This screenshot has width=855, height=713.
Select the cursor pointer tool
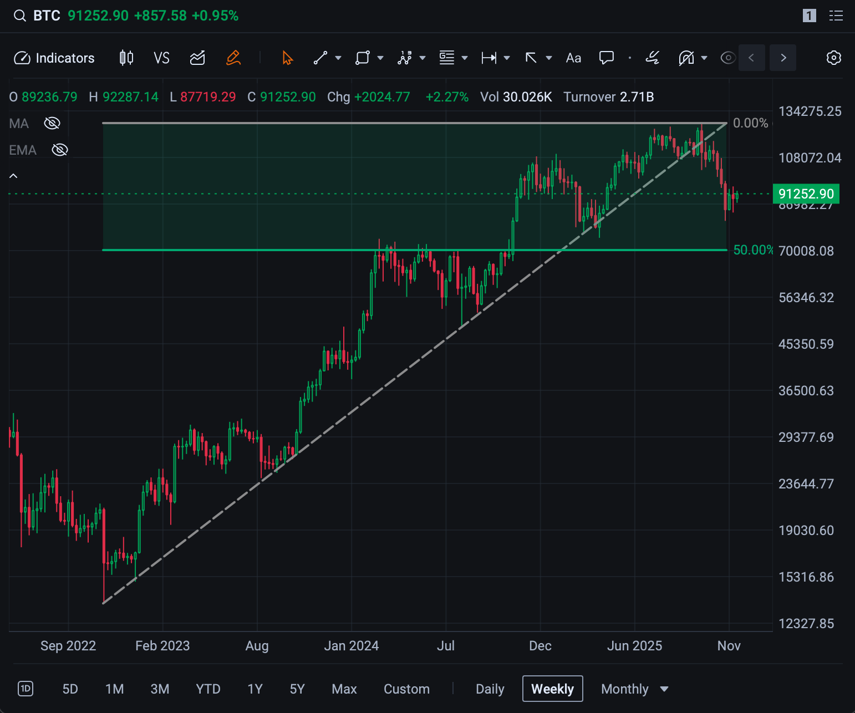(x=287, y=58)
